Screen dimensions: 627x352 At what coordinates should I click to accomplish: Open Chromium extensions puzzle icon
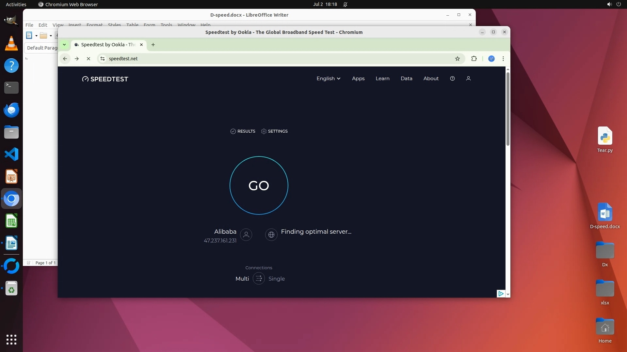[x=474, y=59]
